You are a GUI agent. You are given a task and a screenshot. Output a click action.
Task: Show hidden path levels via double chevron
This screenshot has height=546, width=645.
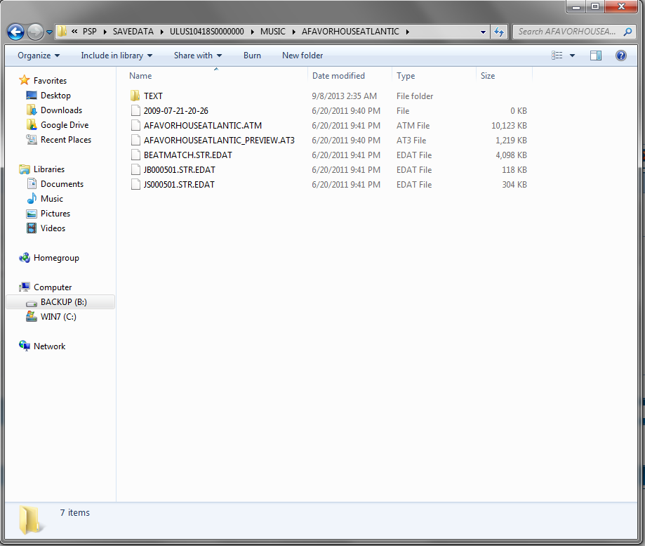[74, 32]
